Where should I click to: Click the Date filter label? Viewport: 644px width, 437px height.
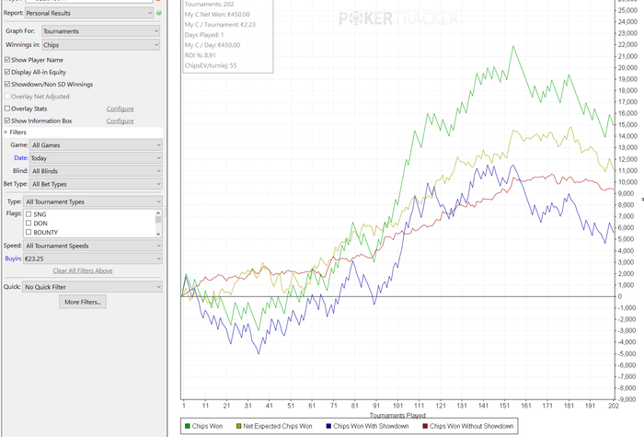point(20,157)
